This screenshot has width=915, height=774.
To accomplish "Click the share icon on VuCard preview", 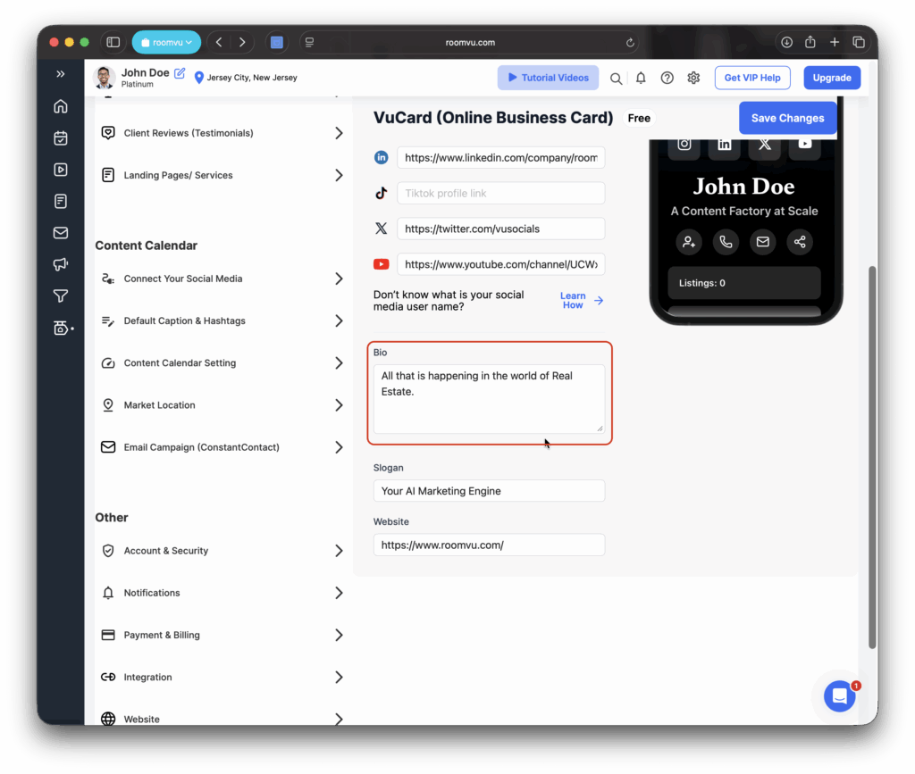I will pos(800,241).
